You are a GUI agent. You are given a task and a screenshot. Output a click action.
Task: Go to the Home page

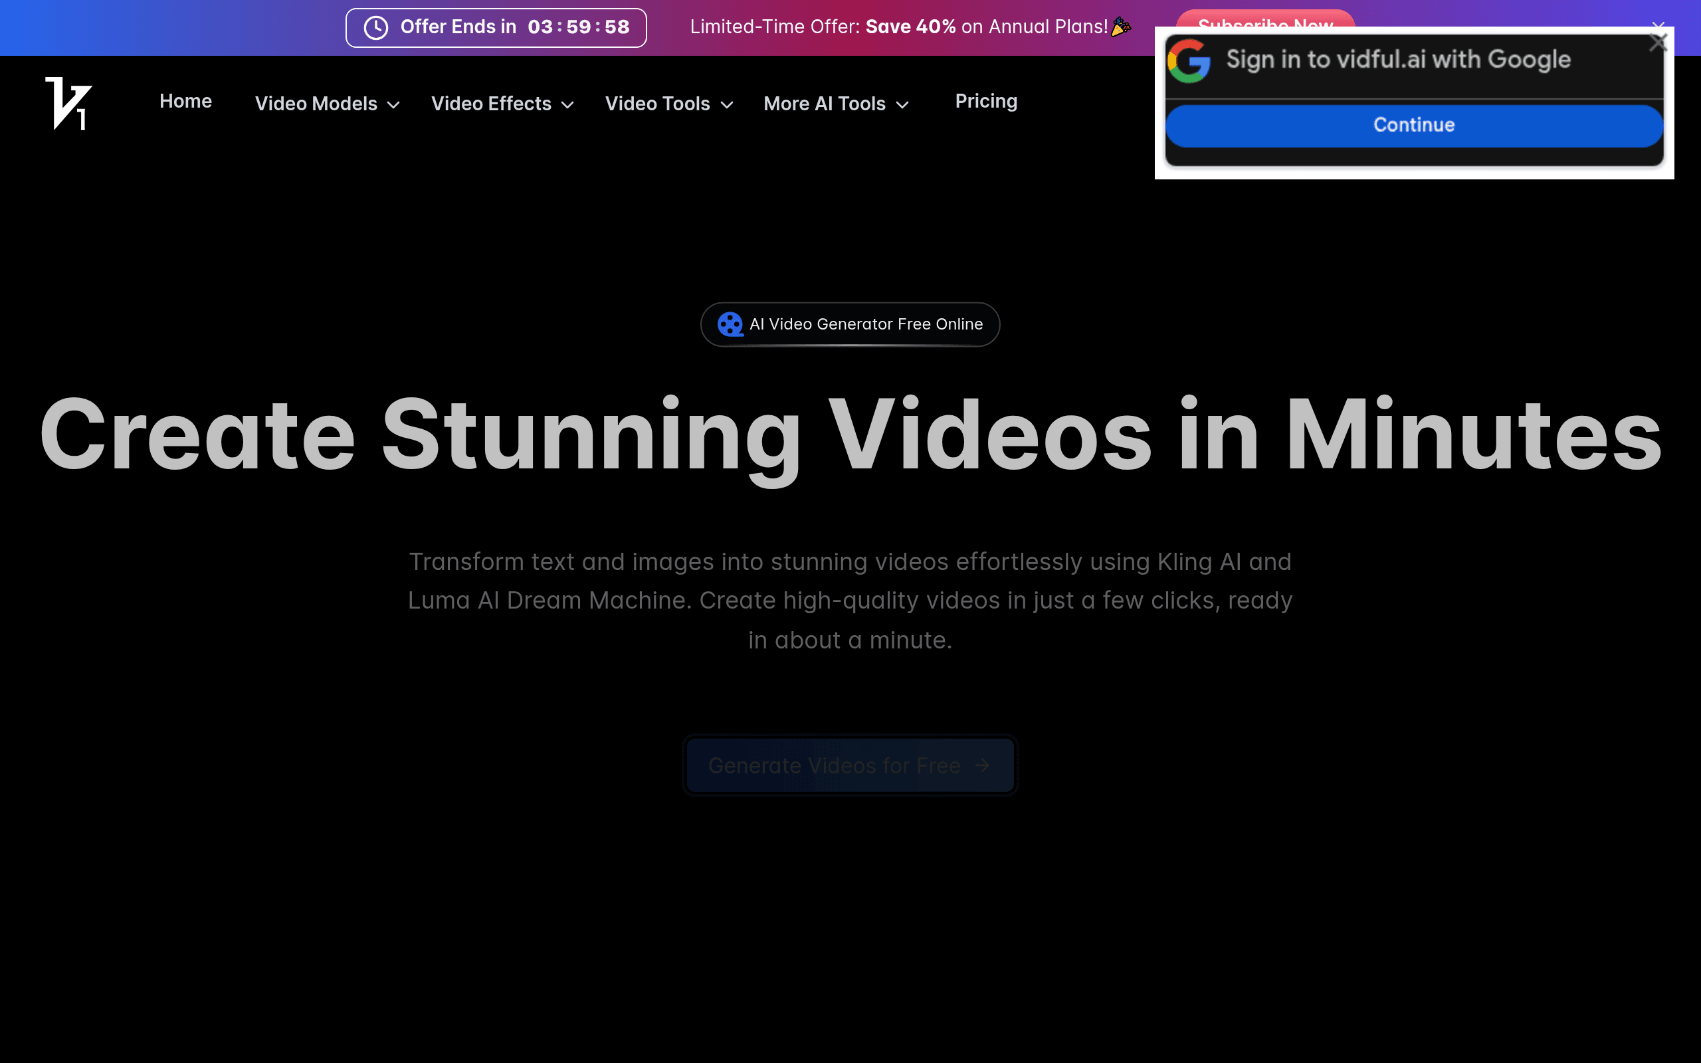pos(185,101)
